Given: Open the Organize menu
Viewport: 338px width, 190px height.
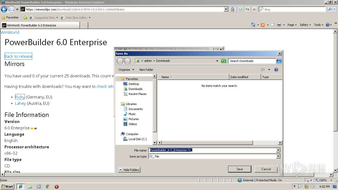Looking at the screenshot, I should coord(126,70).
